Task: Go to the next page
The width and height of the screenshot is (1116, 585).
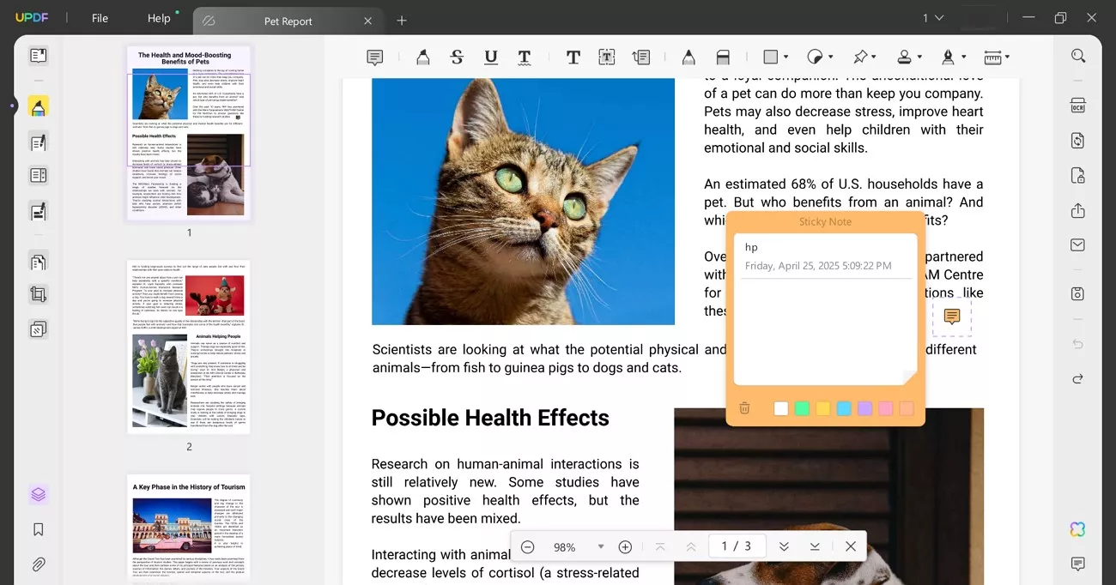Action: pyautogui.click(x=784, y=546)
